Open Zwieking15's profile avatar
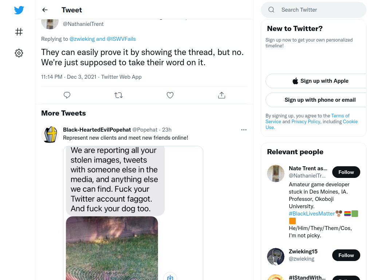373x280 pixels. (276, 257)
